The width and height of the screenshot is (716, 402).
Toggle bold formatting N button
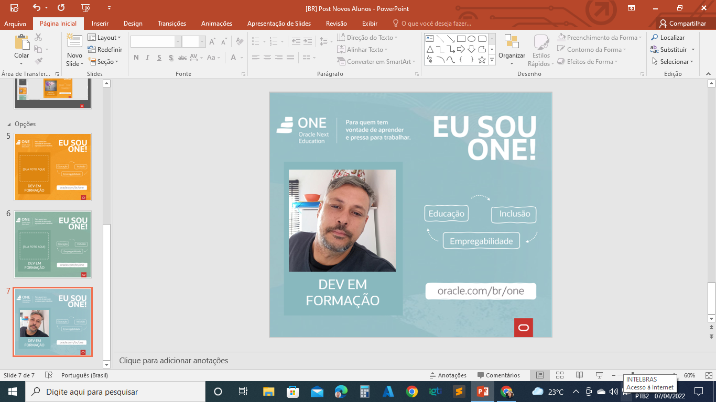click(136, 58)
